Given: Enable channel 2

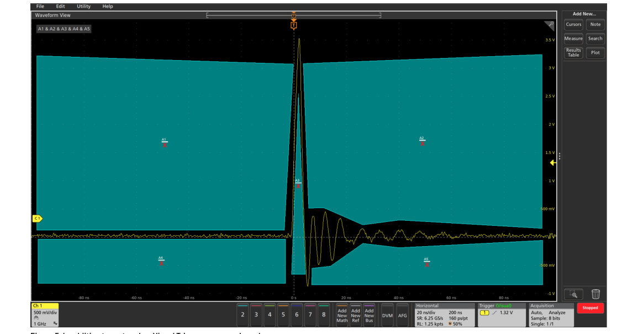Looking at the screenshot, I should point(242,314).
